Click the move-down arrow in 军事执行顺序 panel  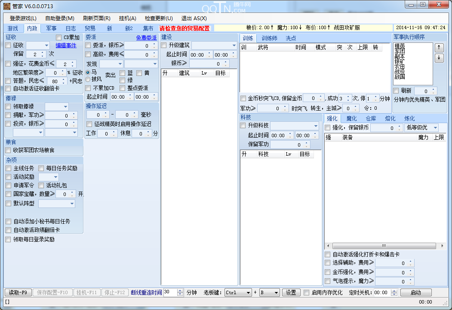point(439,59)
